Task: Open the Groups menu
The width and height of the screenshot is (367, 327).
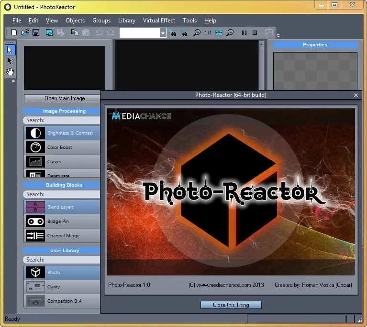Action: click(x=101, y=21)
